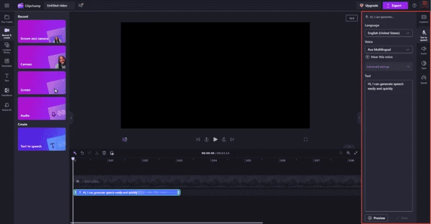This screenshot has width=431, height=224.
Task: Play the video preview
Action: [215, 140]
